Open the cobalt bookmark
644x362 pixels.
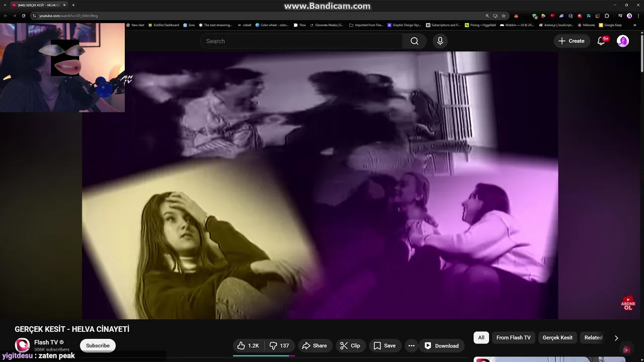(245, 25)
